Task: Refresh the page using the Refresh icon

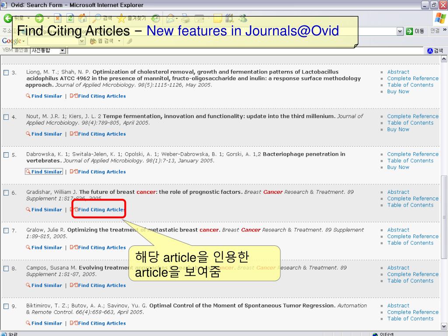Action: point(70,18)
